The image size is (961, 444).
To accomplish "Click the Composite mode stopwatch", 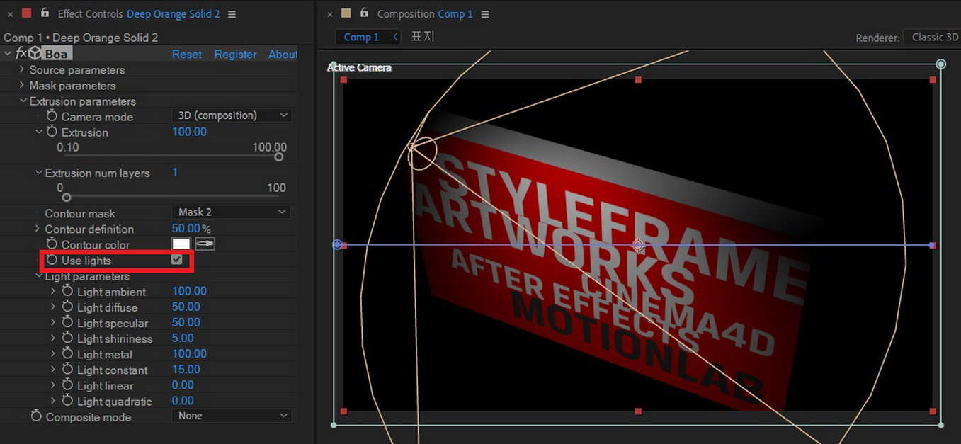I will pyautogui.click(x=36, y=416).
